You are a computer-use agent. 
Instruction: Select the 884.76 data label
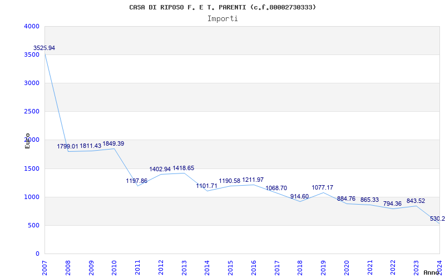coord(346,198)
